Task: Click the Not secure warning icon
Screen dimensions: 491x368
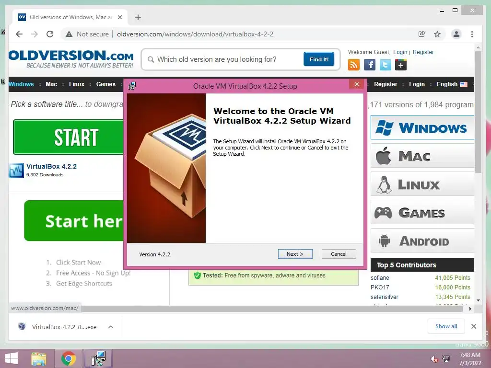Action: [x=69, y=34]
